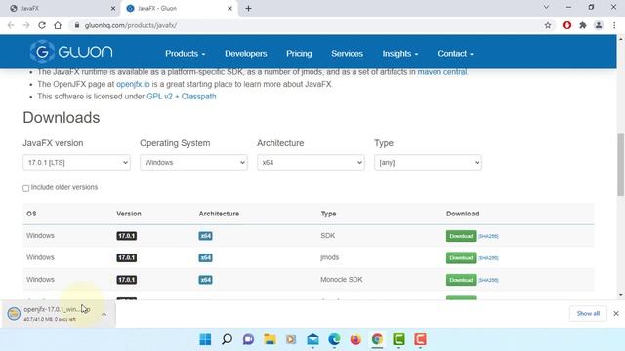625x351 pixels.
Task: Open Mail app in taskbar
Action: click(x=312, y=339)
